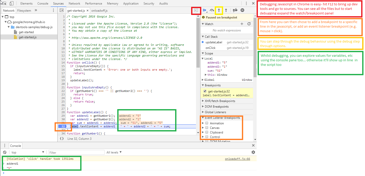365x176 pixels.
Task: Select the onClick call stack frame
Action: coord(227,48)
